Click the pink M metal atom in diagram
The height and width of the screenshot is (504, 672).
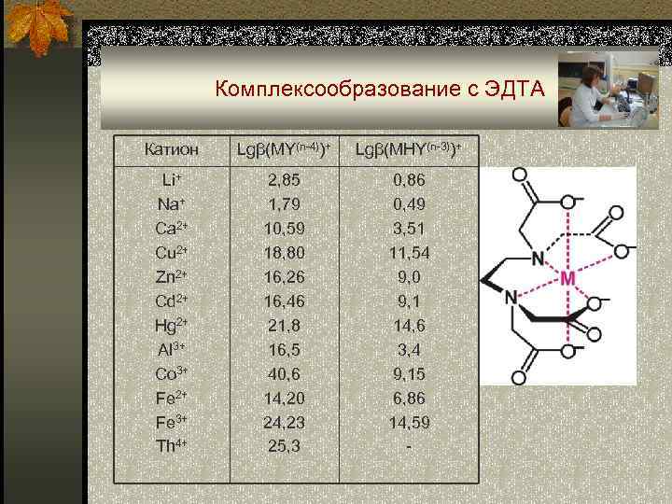pyautogui.click(x=567, y=279)
